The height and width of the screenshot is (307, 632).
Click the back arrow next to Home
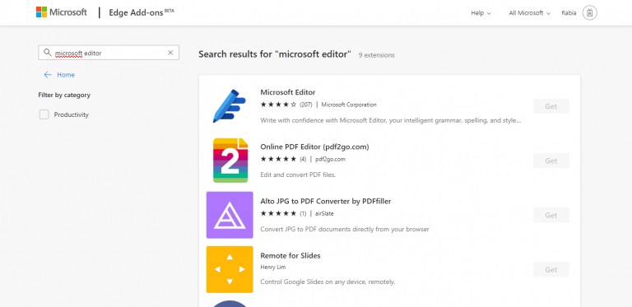(48, 75)
